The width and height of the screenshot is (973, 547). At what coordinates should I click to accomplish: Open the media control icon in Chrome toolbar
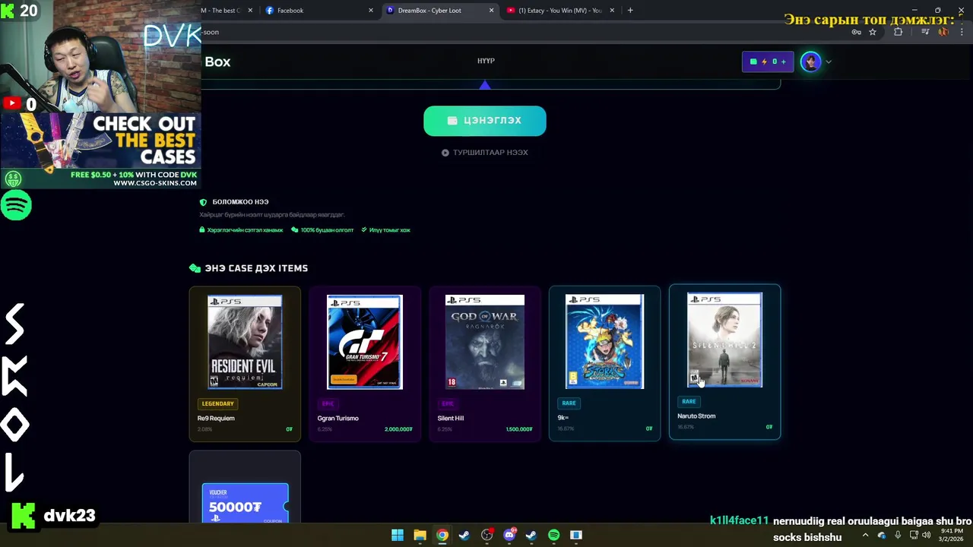925,32
